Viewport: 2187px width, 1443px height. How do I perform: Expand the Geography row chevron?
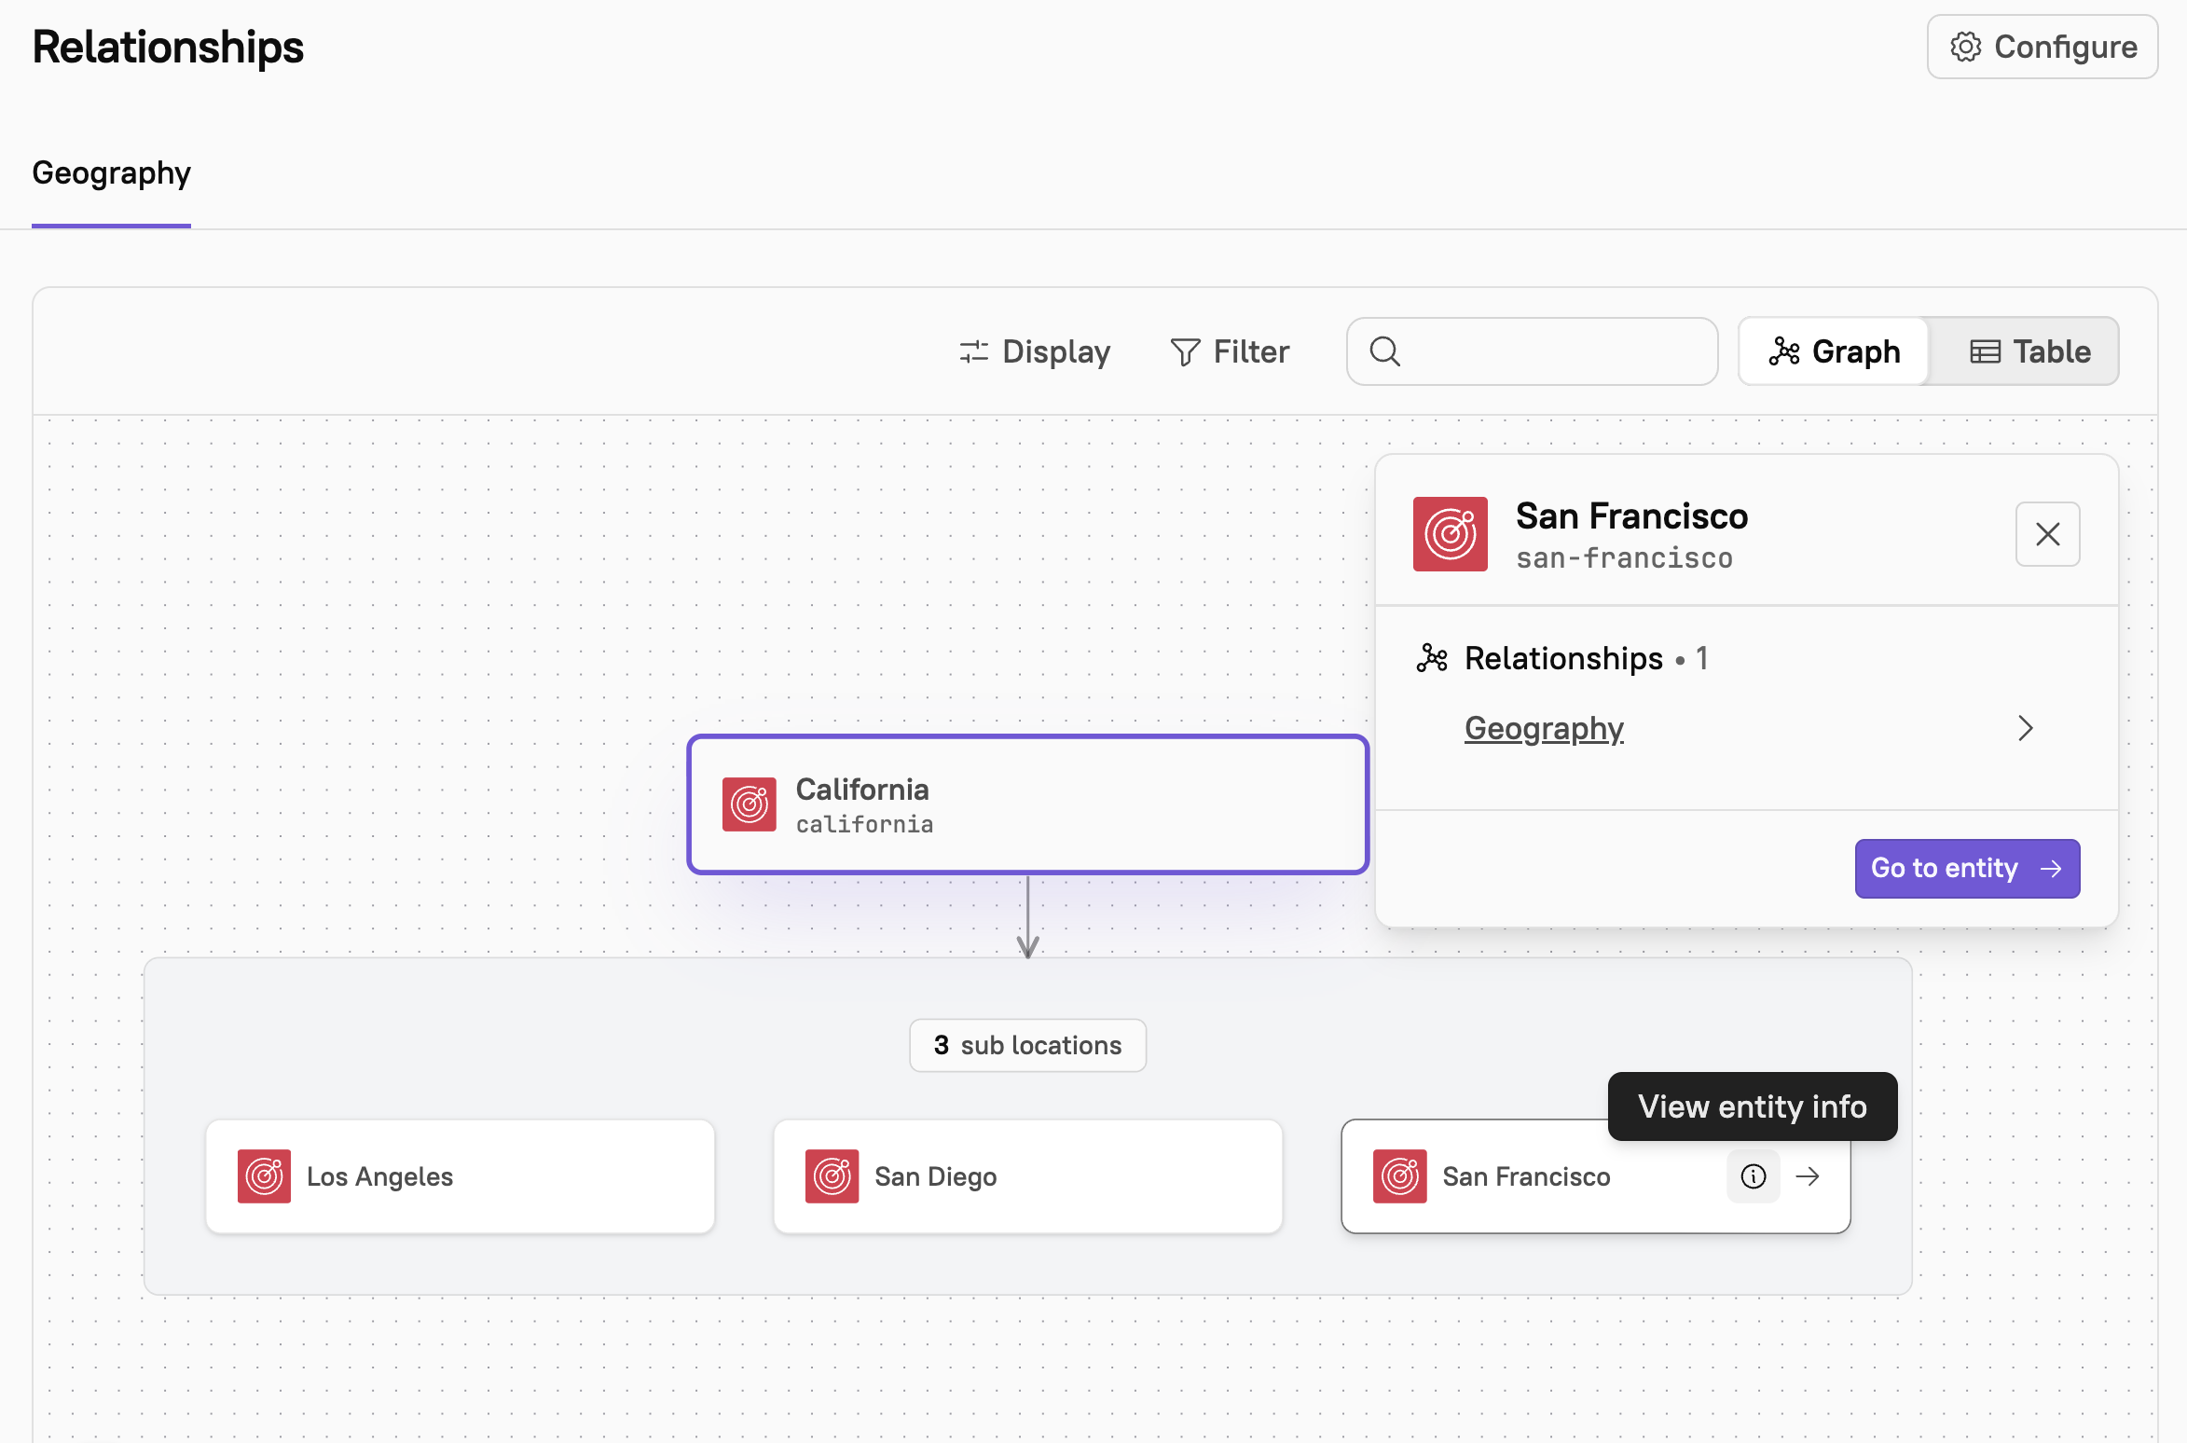click(x=2025, y=728)
